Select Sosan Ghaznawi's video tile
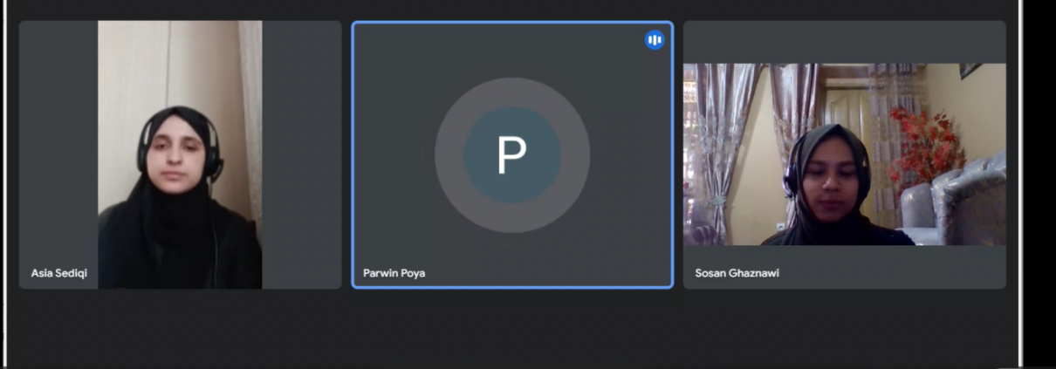Screen dimensions: 1056x369 coord(844,154)
